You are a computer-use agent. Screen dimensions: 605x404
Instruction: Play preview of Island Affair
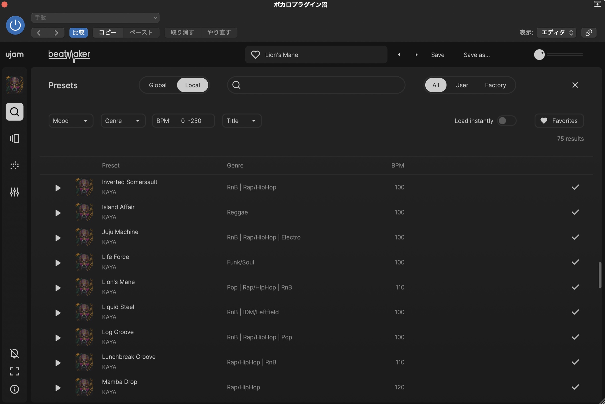tap(58, 213)
